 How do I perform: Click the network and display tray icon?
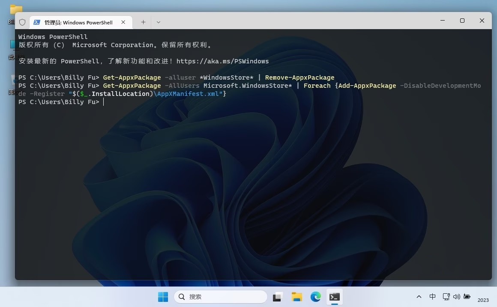click(446, 296)
